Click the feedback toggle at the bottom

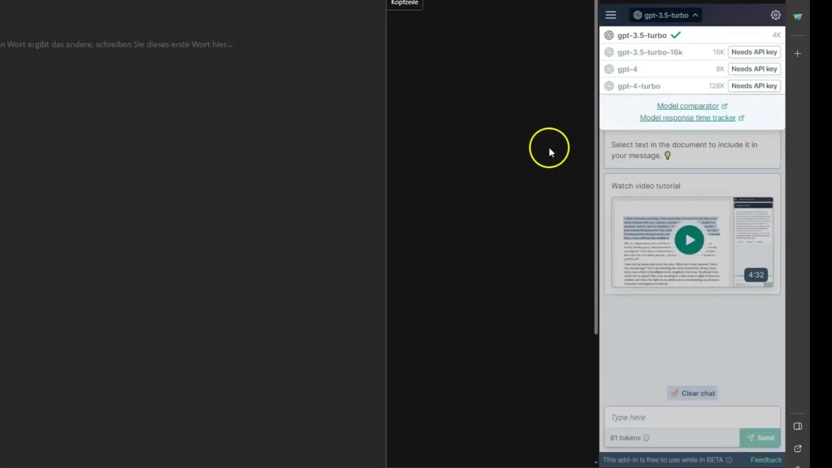[x=765, y=459]
